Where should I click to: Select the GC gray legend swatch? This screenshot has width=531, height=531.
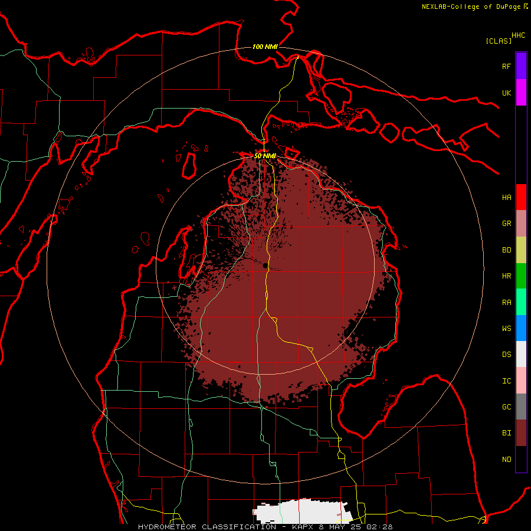[x=521, y=407]
